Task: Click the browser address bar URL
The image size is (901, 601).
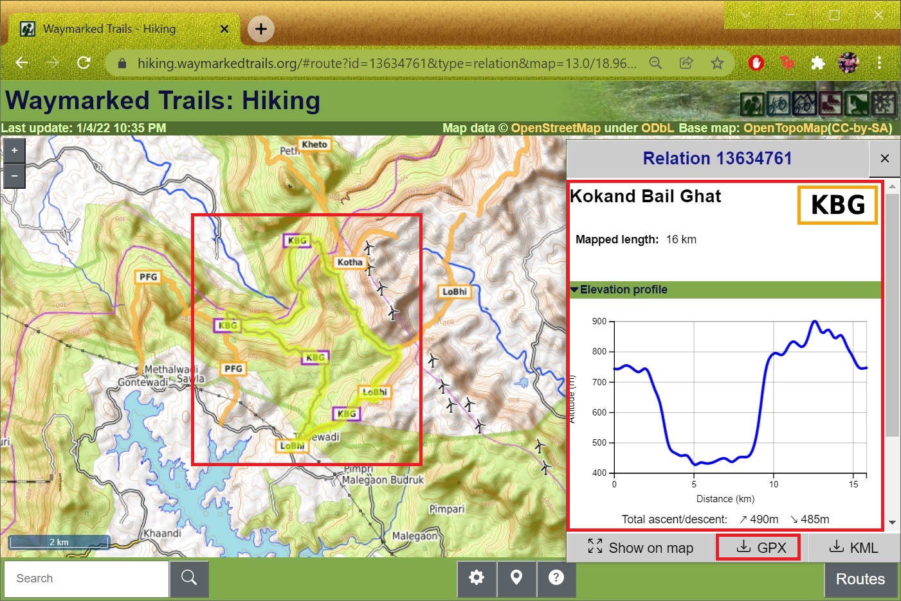Action: point(387,63)
